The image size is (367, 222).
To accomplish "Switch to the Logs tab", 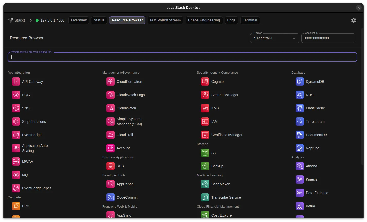I will click(x=231, y=20).
